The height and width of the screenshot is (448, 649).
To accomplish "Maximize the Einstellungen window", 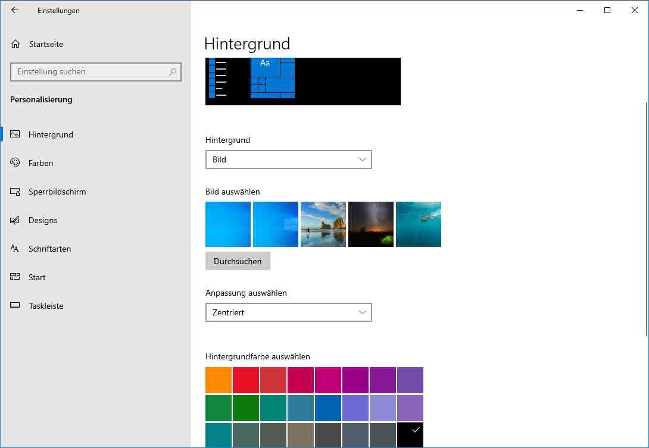I will [x=607, y=10].
